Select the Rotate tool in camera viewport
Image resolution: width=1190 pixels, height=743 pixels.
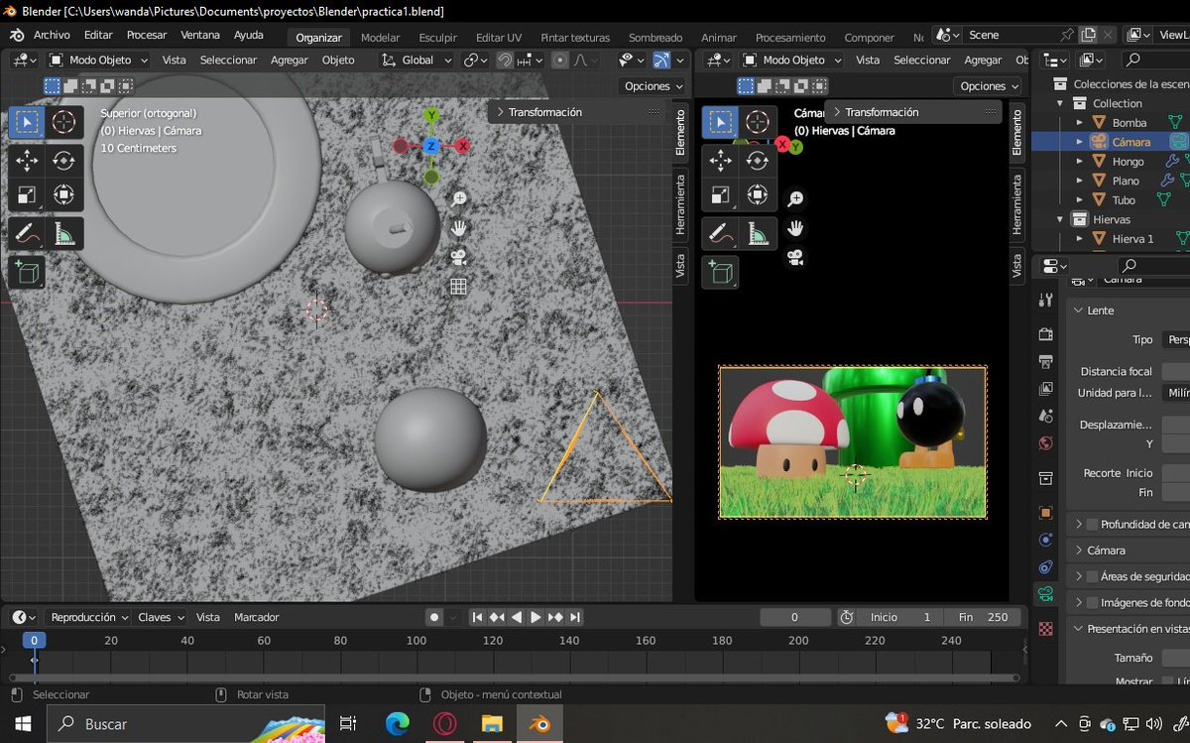tap(758, 160)
